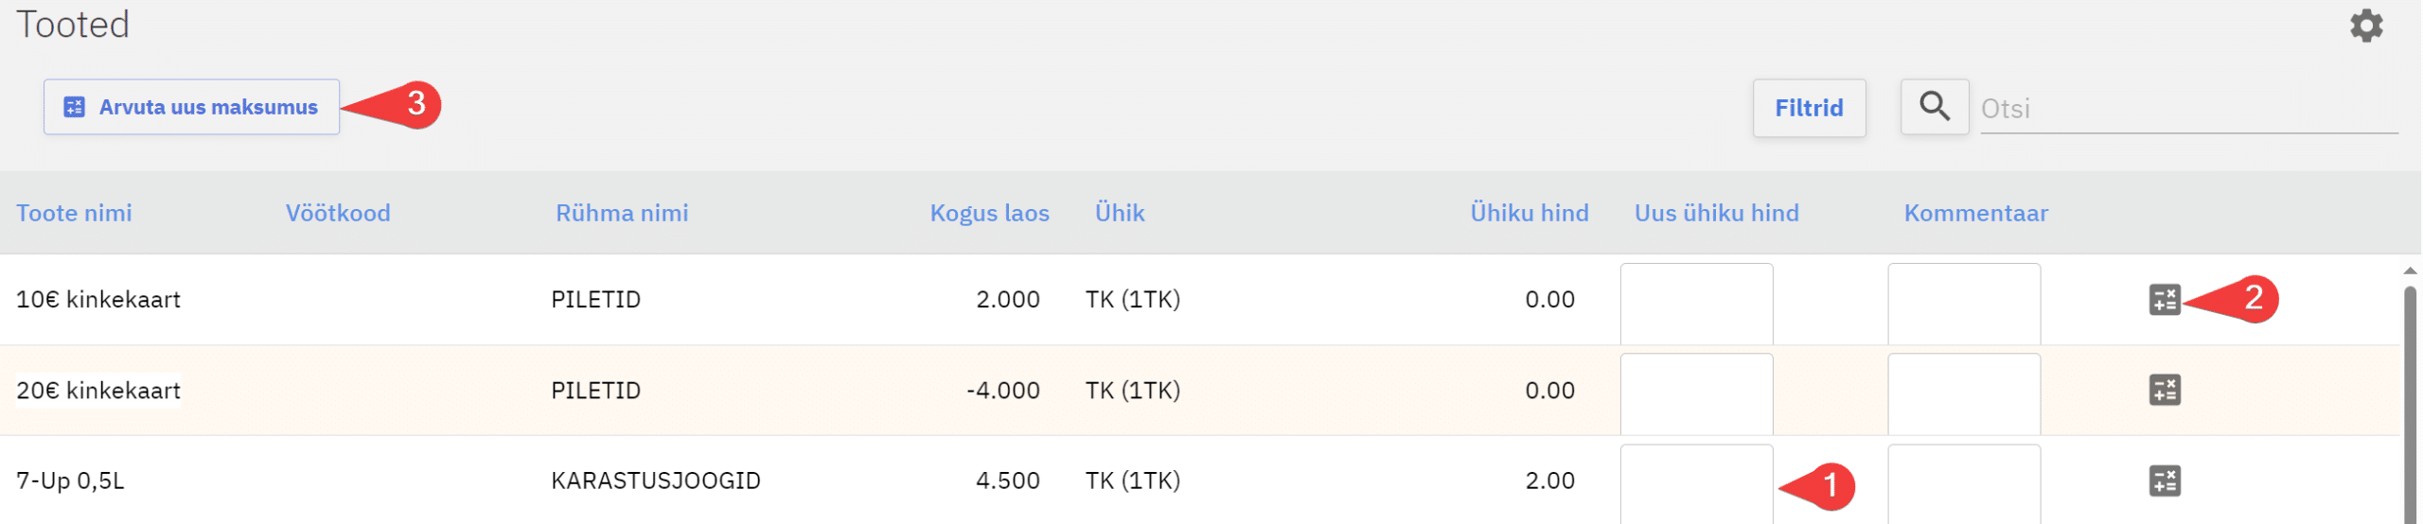
Task: Focus the Otsi search field
Action: tap(2186, 109)
